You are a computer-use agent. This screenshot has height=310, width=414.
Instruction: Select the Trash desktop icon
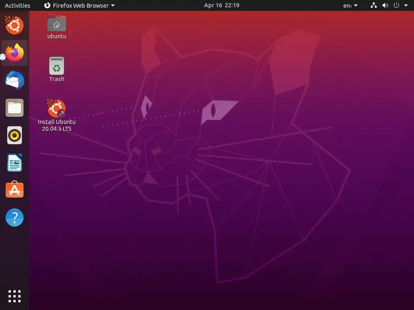coord(57,69)
